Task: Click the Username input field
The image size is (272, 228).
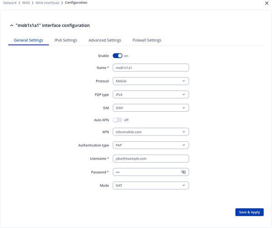Action: [x=151, y=159]
